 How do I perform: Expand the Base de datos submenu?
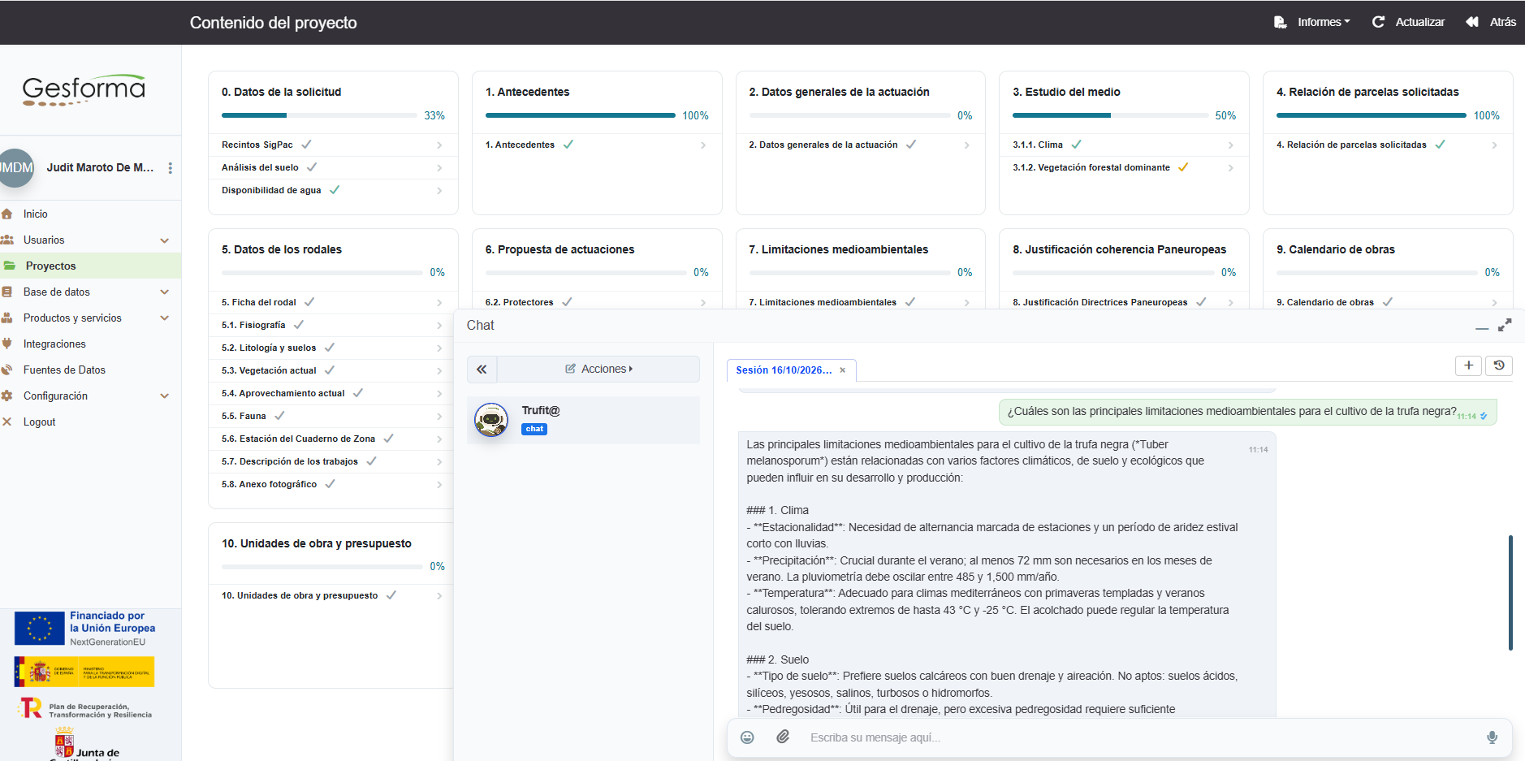(165, 292)
